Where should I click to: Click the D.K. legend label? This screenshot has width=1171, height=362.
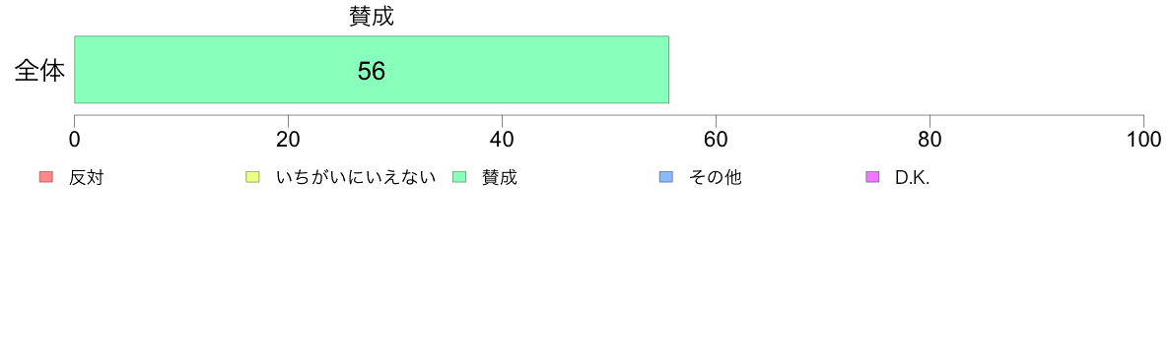click(913, 177)
